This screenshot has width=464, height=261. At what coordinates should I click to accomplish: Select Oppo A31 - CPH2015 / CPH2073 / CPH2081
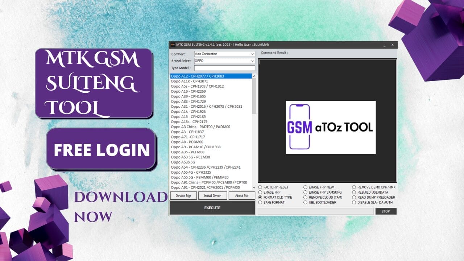tap(211, 107)
